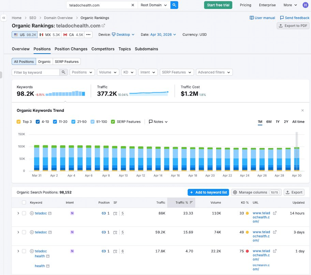Select the Organic positions filter tab
Viewport: 311px width, 275px height.
(44, 61)
